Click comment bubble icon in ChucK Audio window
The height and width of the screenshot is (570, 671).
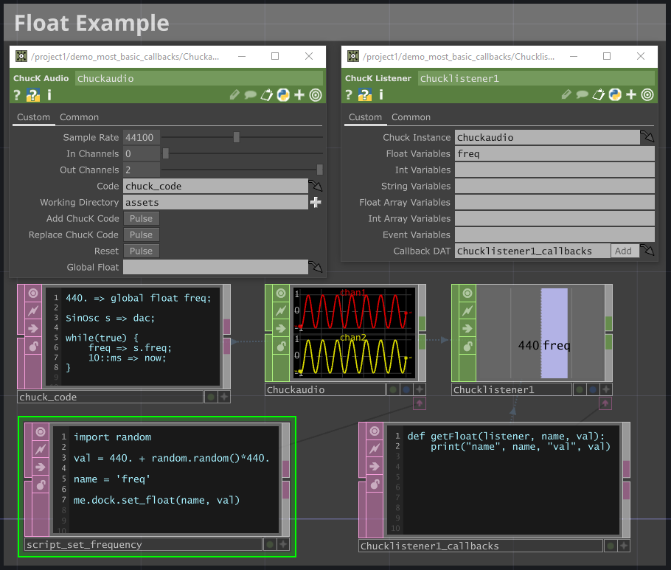pyautogui.click(x=251, y=94)
